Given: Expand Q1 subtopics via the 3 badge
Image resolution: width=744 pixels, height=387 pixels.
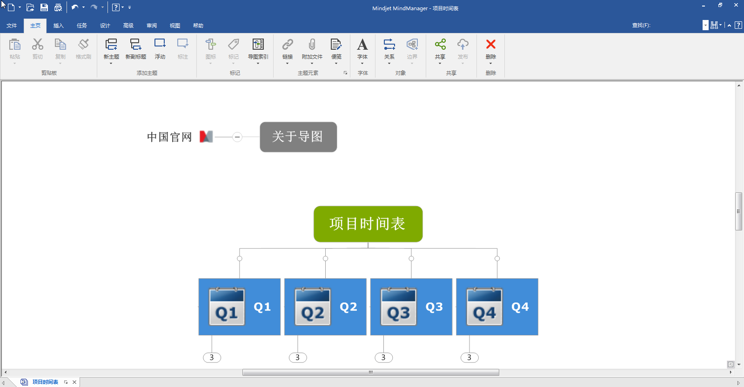Looking at the screenshot, I should tap(212, 358).
